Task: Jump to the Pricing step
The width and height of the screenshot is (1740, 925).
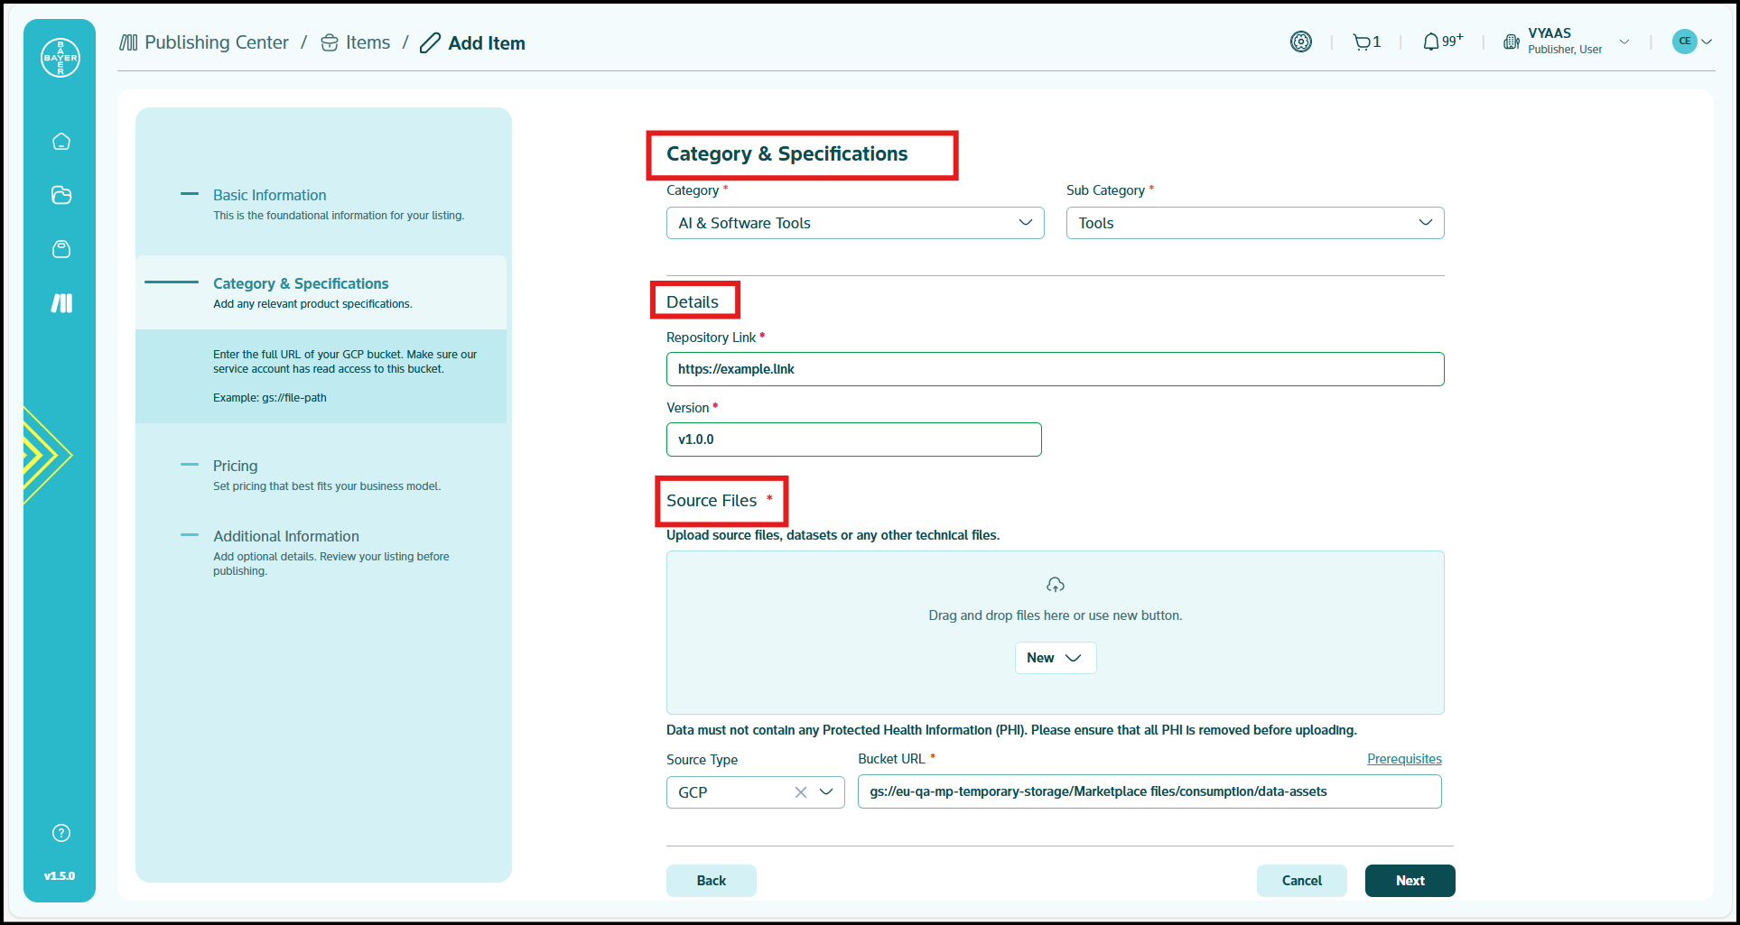Action: (x=235, y=466)
